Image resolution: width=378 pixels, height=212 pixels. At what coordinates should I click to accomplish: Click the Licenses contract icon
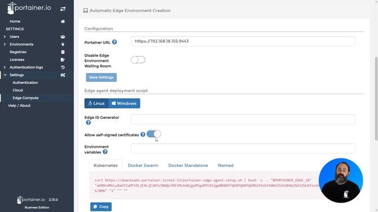coord(63,59)
